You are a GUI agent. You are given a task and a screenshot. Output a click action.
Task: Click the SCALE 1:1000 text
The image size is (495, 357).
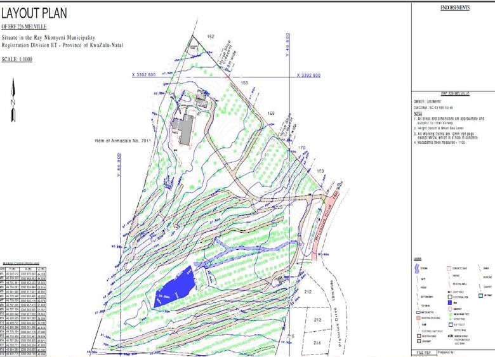(17, 60)
